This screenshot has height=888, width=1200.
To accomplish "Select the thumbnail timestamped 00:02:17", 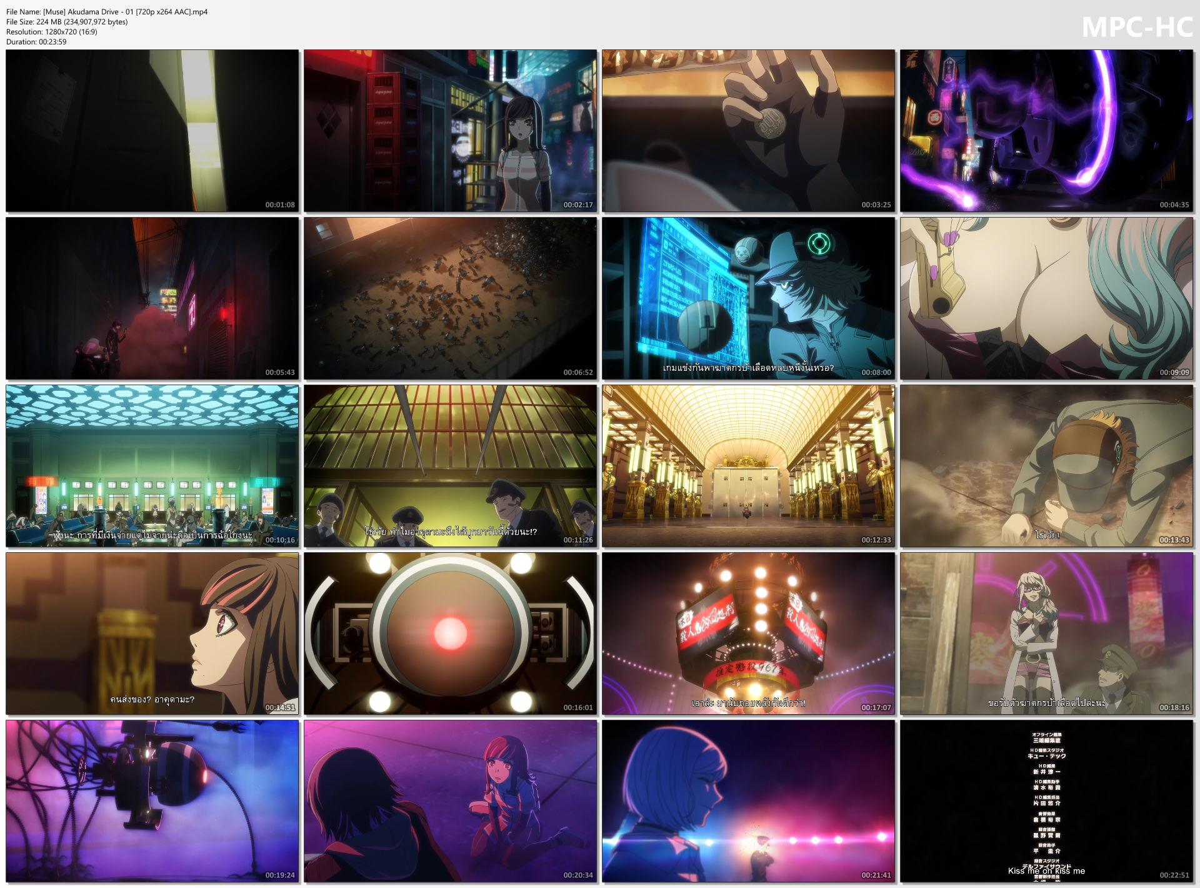I will [x=451, y=131].
